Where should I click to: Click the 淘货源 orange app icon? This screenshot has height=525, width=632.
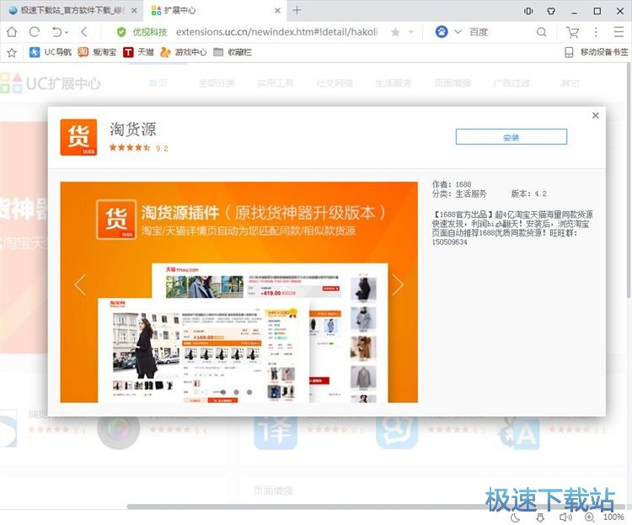pyautogui.click(x=78, y=137)
